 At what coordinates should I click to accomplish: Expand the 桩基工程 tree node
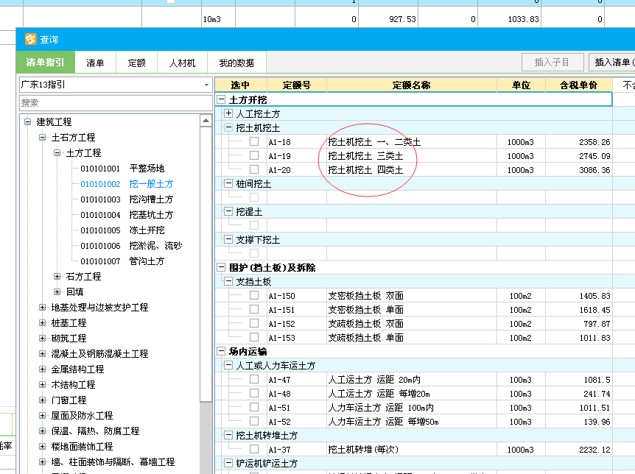tap(42, 322)
